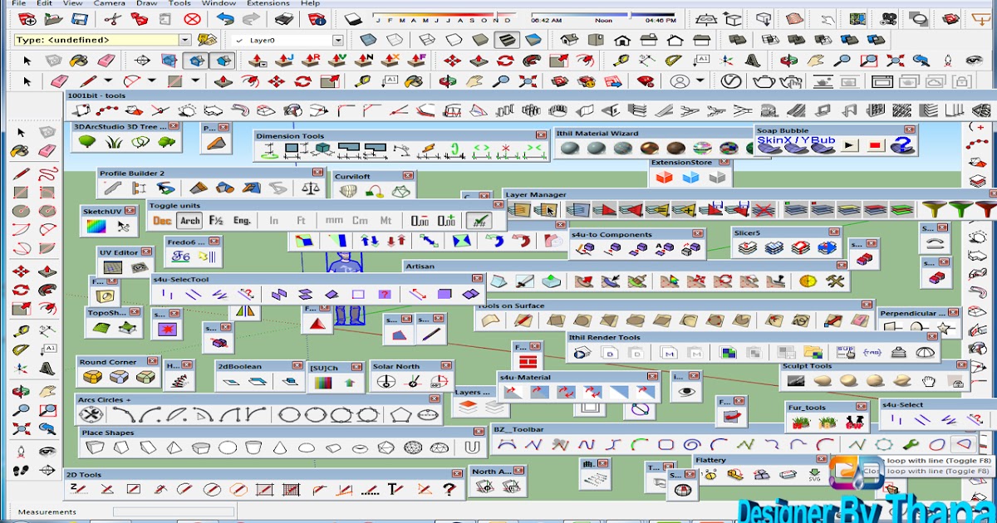Toggle X-ray face style

pyautogui.click(x=369, y=39)
